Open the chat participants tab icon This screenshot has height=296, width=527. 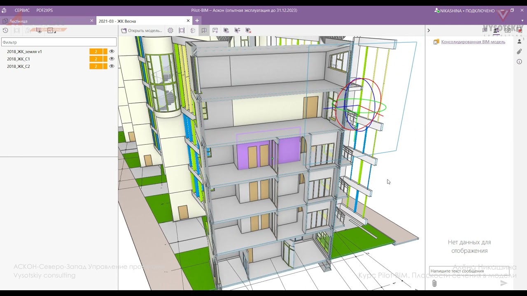496,30
